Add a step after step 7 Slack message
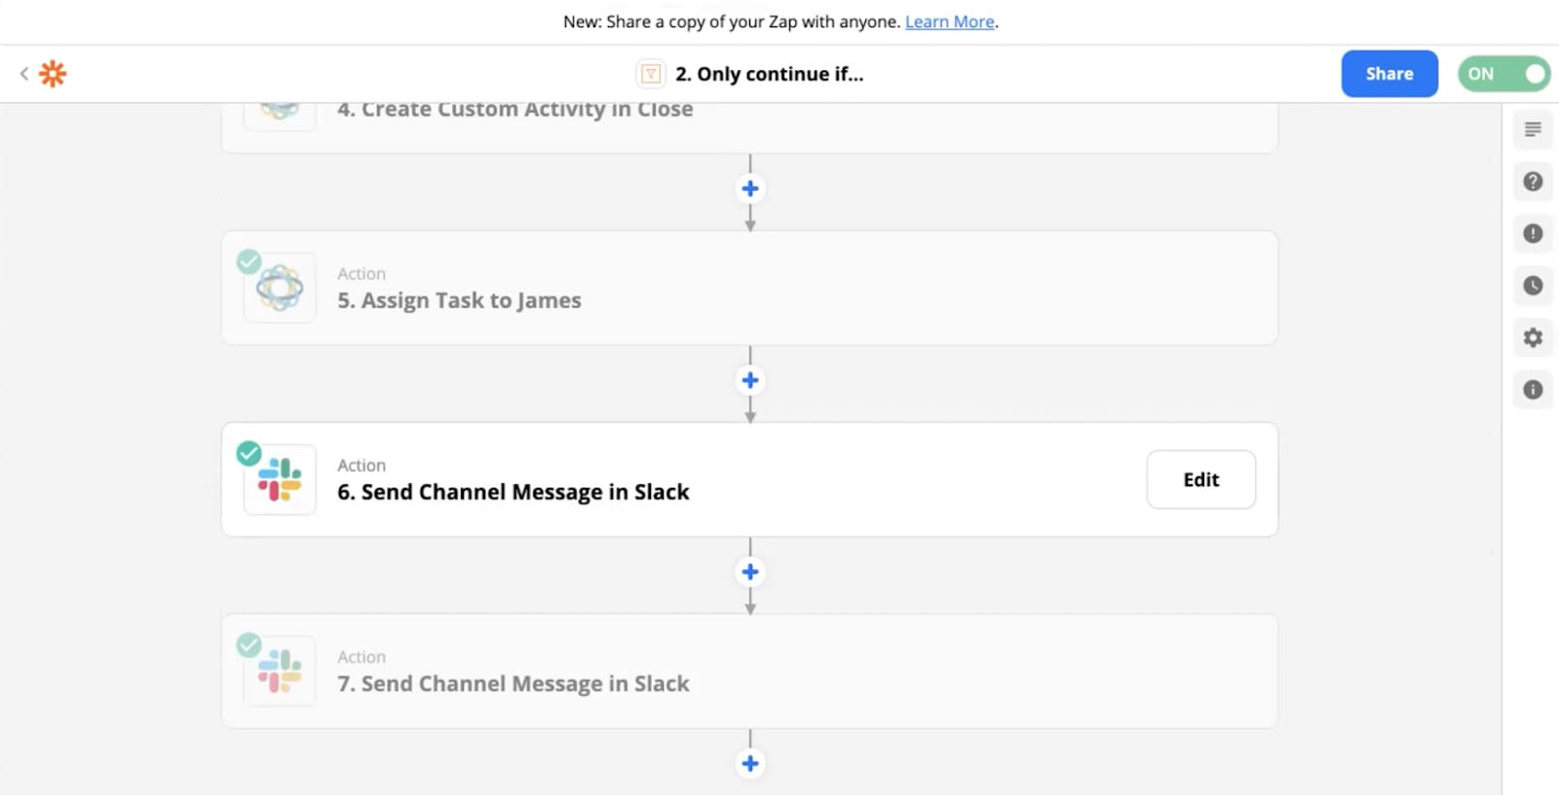 click(750, 764)
